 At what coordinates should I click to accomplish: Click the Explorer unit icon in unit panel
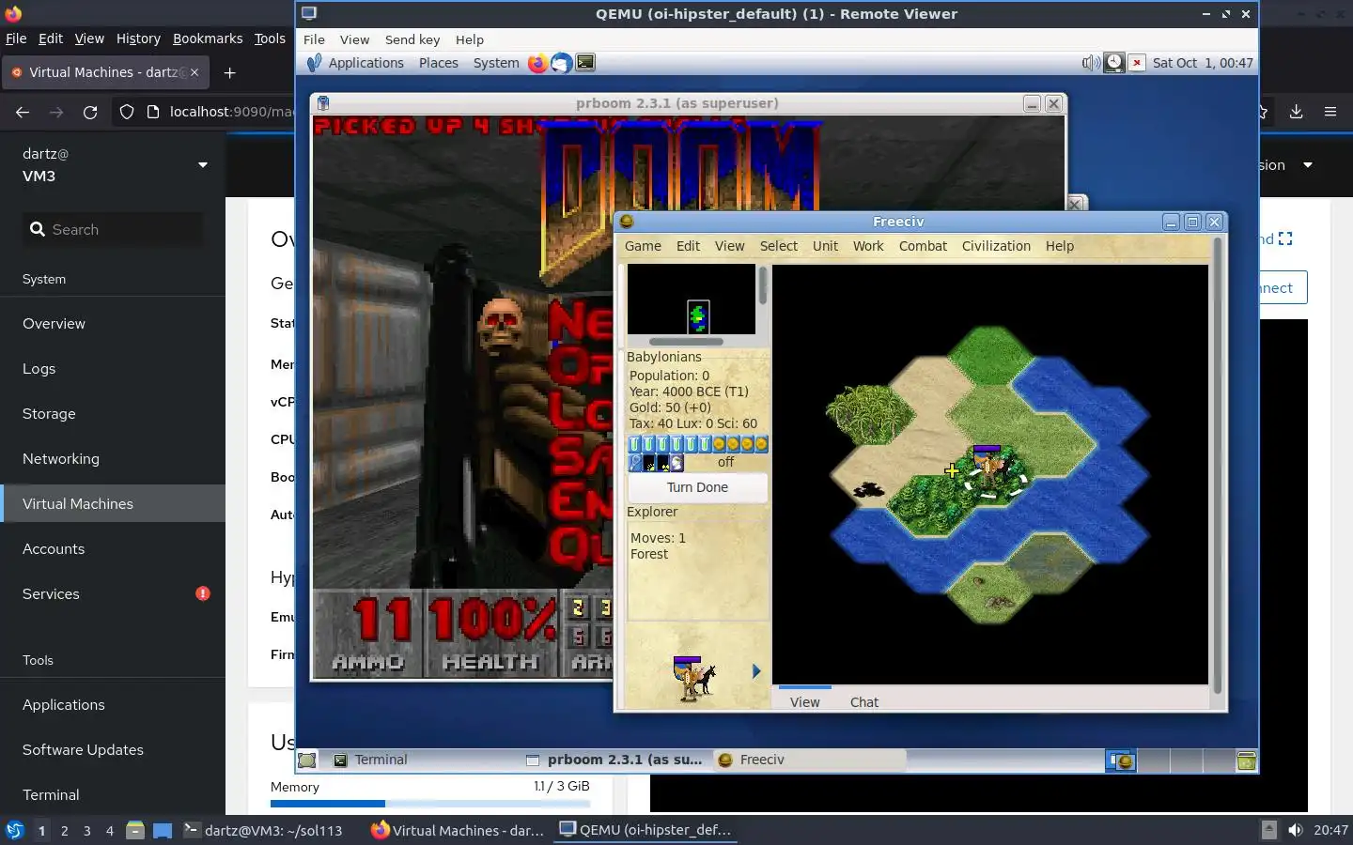(x=693, y=678)
